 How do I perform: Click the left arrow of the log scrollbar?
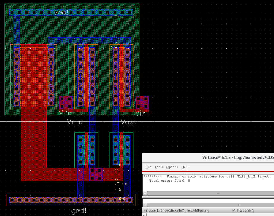tap(145, 193)
